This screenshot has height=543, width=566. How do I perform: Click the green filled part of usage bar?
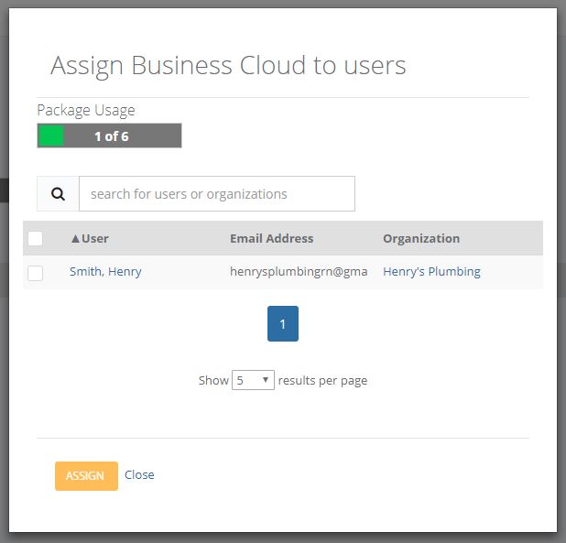point(51,136)
